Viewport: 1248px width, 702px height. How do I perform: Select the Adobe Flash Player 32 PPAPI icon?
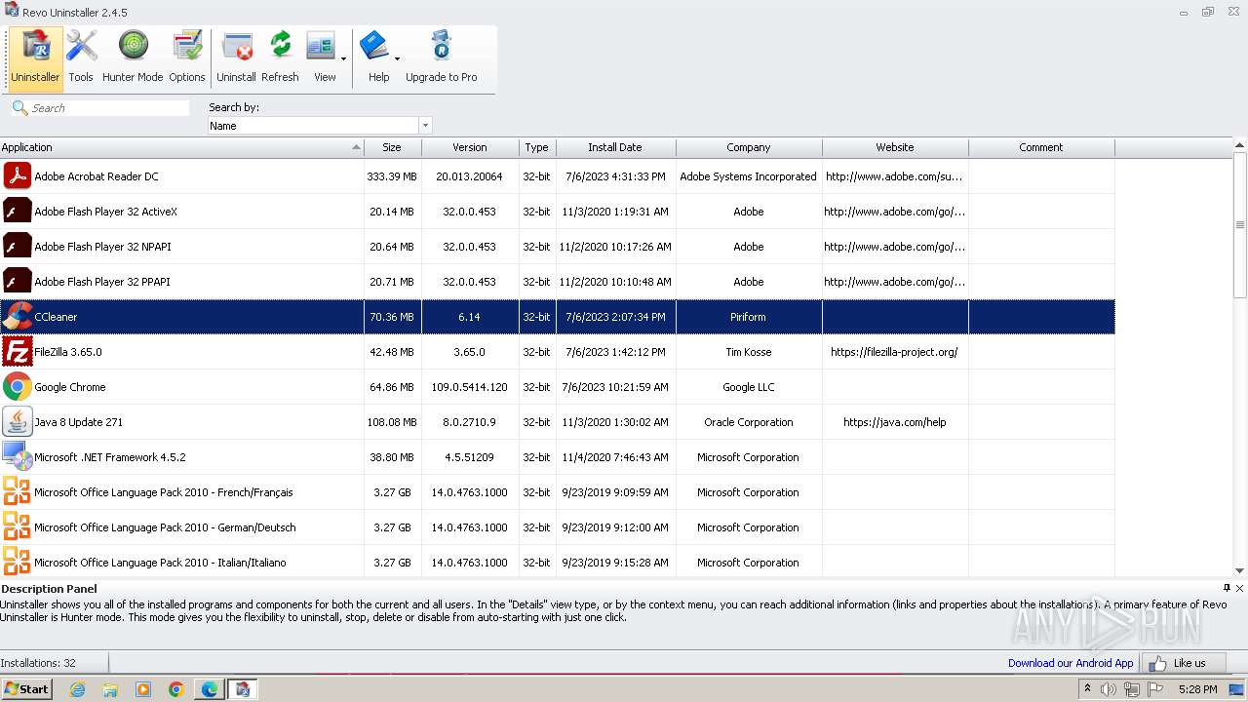pyautogui.click(x=18, y=282)
